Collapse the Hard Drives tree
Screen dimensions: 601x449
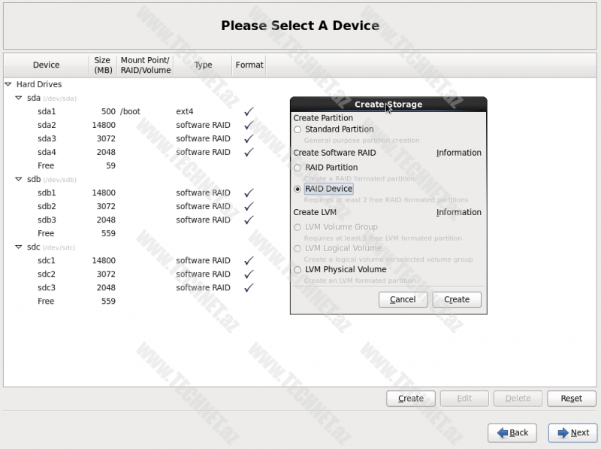pyautogui.click(x=8, y=84)
